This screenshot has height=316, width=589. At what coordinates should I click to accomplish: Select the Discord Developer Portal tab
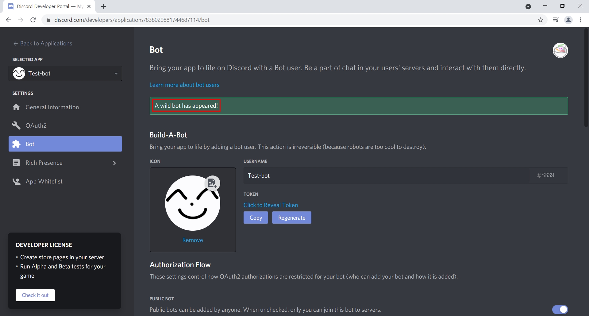click(x=49, y=6)
